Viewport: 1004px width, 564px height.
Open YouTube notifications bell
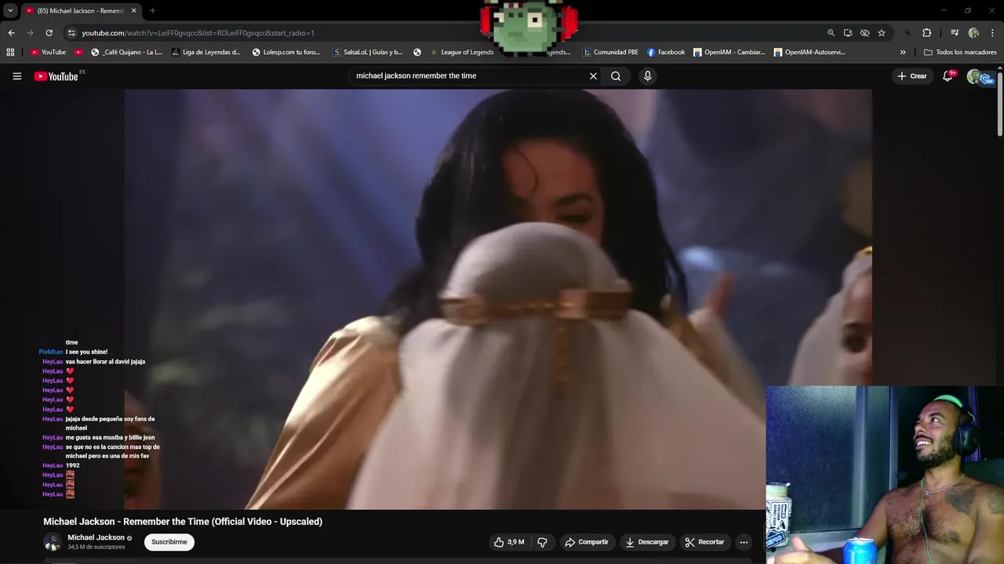[948, 76]
